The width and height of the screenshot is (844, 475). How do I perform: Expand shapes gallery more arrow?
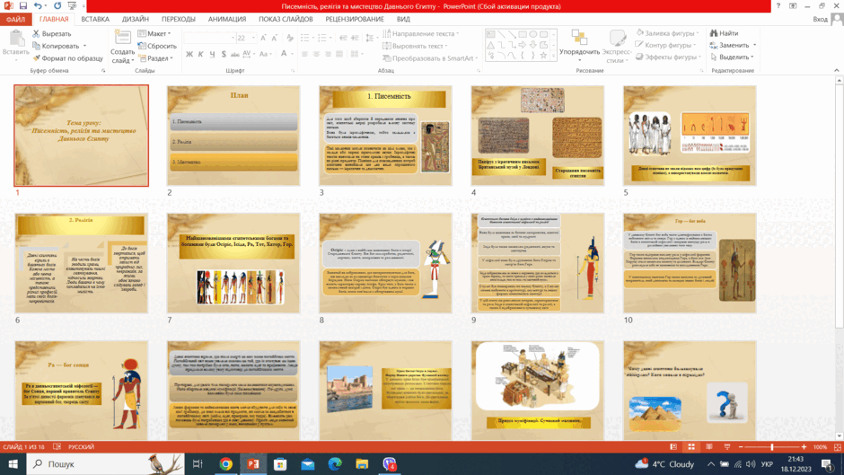click(x=553, y=56)
